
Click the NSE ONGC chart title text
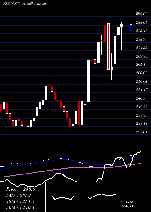24,4
